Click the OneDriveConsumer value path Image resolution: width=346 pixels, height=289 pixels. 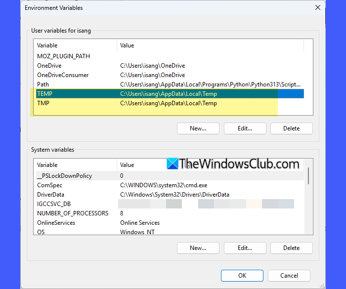(152, 75)
